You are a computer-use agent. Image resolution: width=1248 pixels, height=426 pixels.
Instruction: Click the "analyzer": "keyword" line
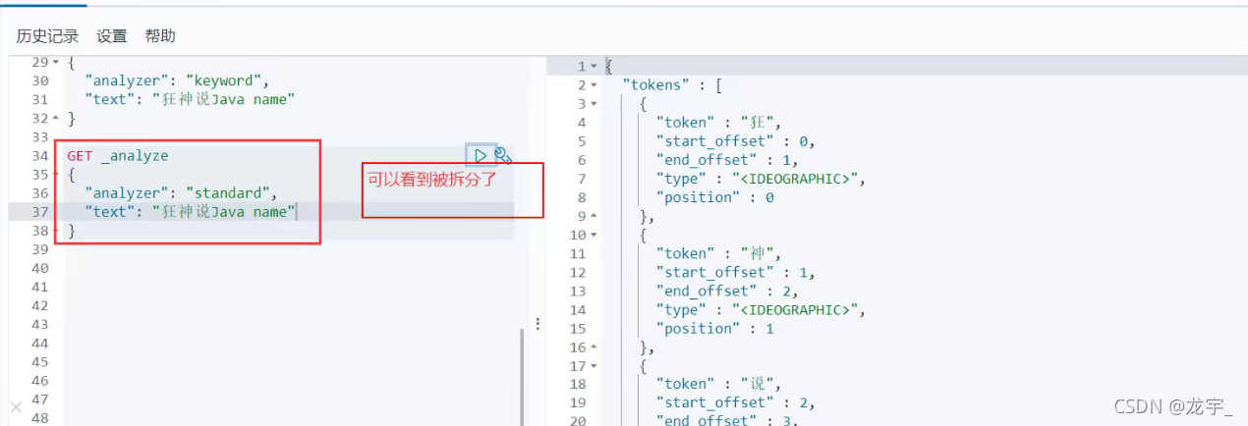(x=177, y=80)
